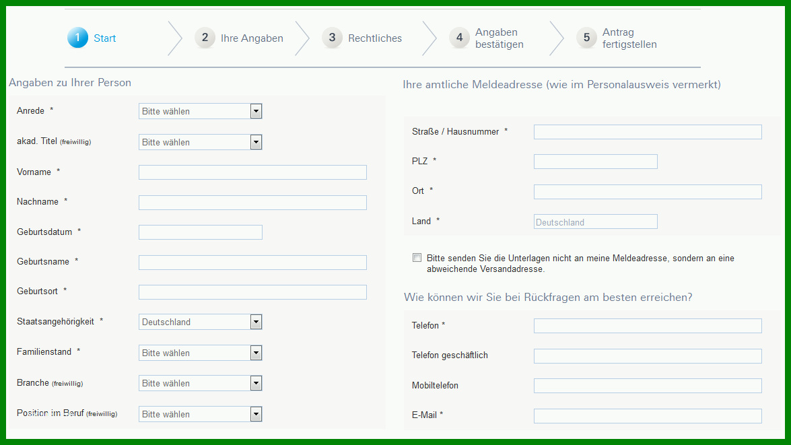Image resolution: width=791 pixels, height=445 pixels.
Task: Focus the Nachname input field
Action: pyautogui.click(x=252, y=203)
